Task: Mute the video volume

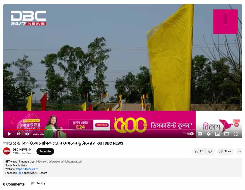Action: click(x=27, y=134)
